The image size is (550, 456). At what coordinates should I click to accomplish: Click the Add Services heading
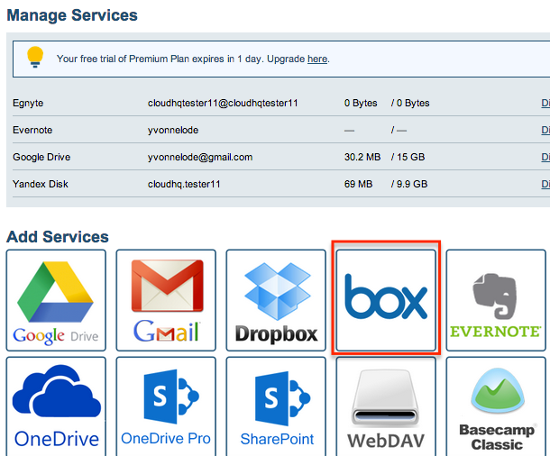[58, 237]
